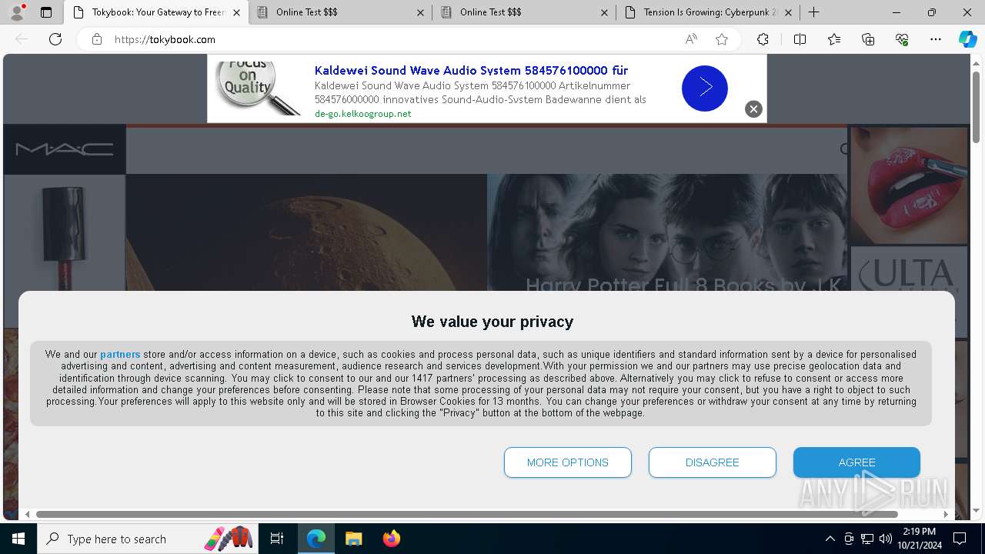Open Collections panel

tap(868, 39)
